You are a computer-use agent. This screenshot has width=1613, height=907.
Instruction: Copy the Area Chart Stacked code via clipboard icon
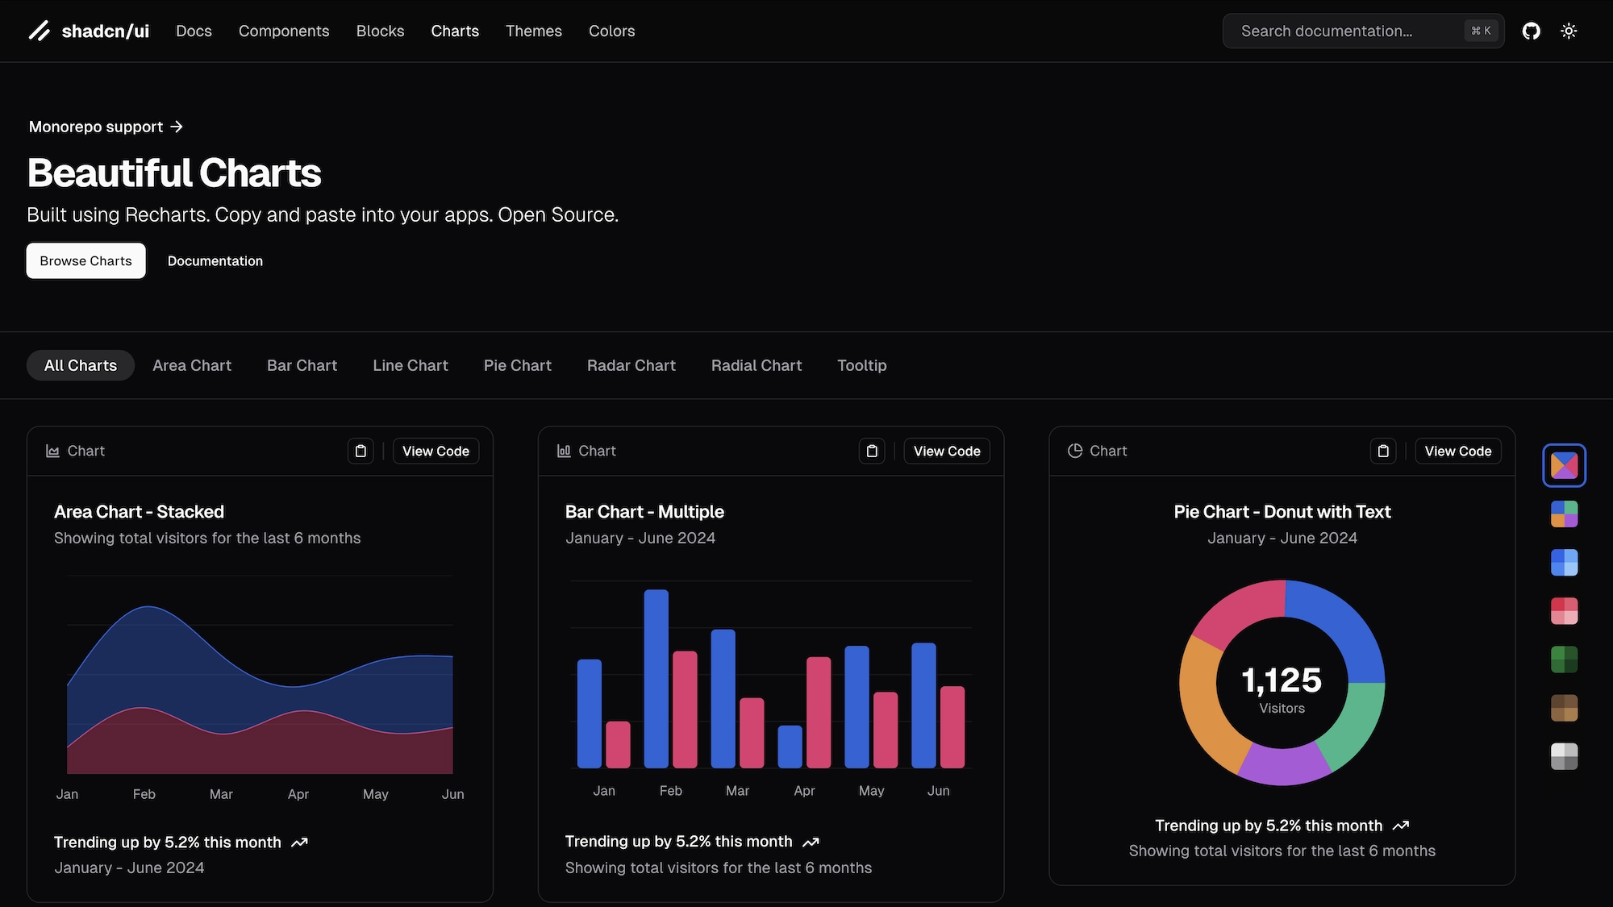pos(361,451)
